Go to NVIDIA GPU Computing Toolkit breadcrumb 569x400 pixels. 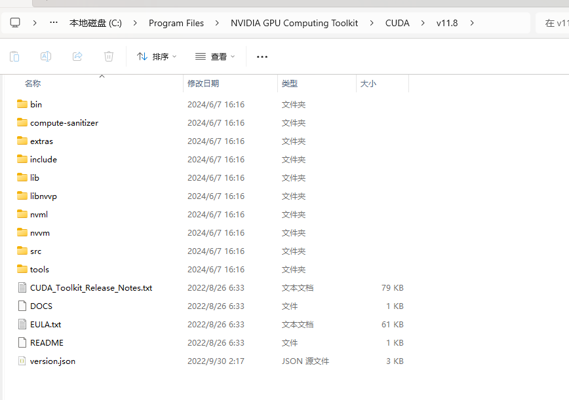294,23
